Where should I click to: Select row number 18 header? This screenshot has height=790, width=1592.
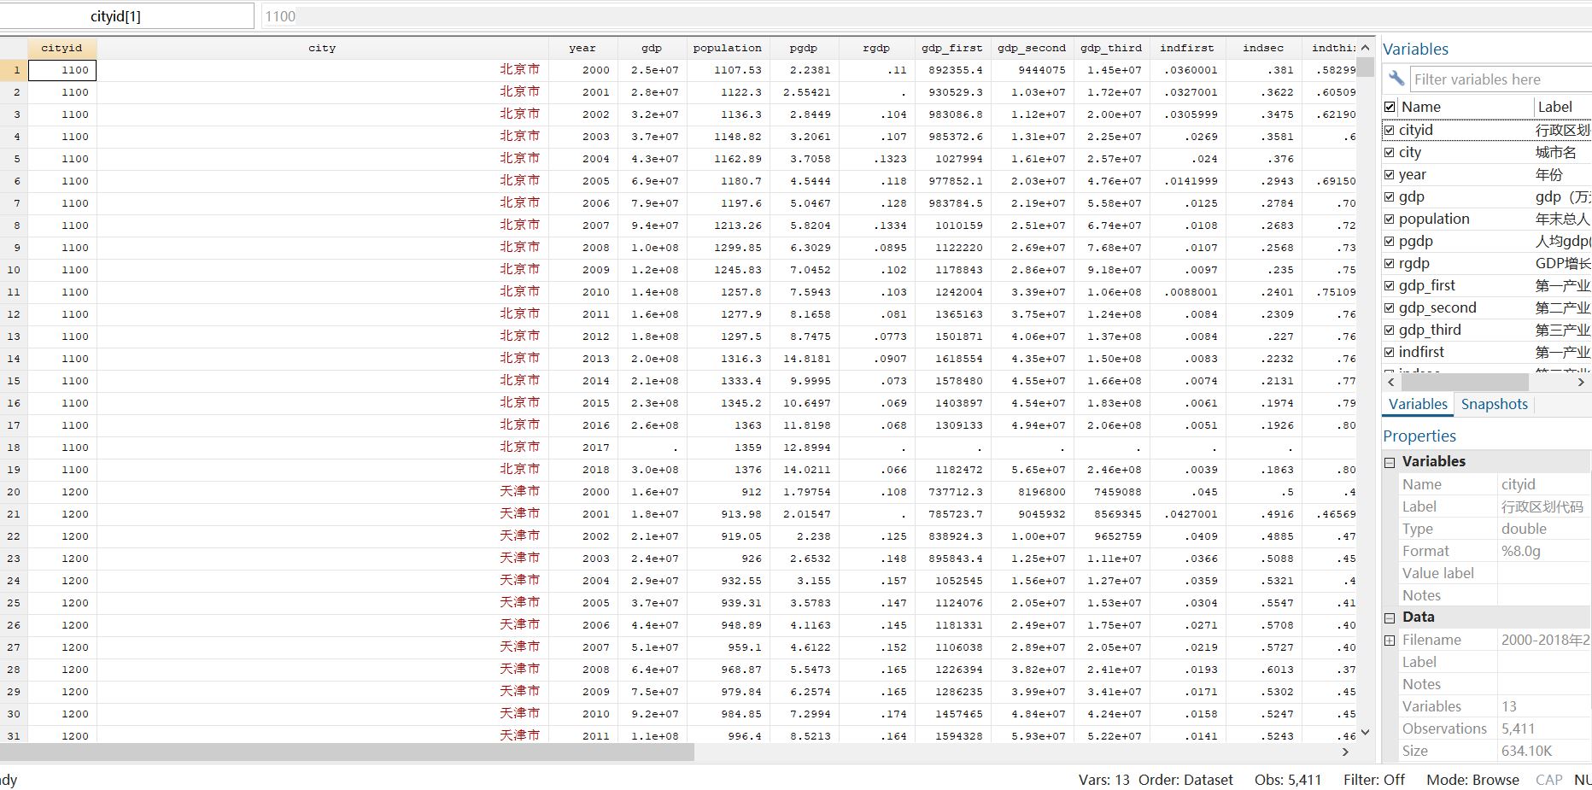[x=15, y=448]
